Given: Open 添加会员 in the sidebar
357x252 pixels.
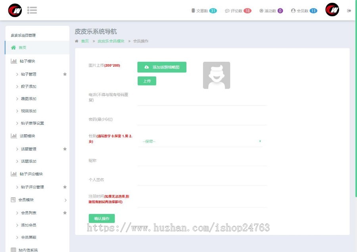Looking at the screenshot, I should [x=29, y=225].
